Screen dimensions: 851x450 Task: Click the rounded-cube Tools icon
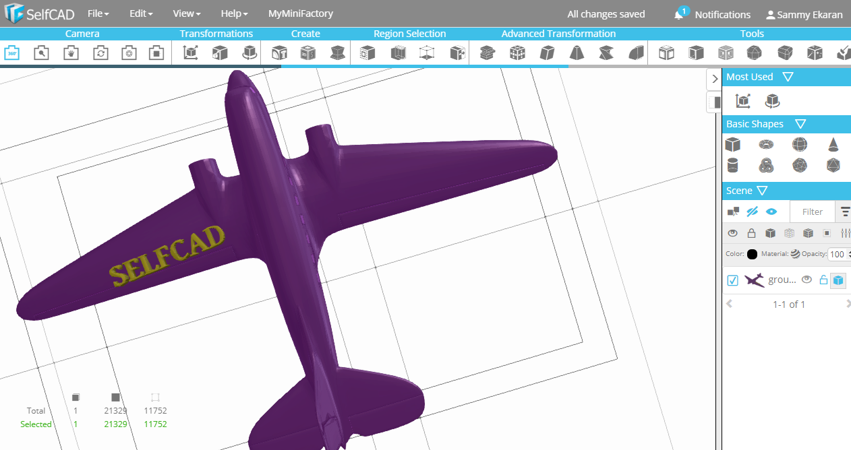pyautogui.click(x=785, y=53)
